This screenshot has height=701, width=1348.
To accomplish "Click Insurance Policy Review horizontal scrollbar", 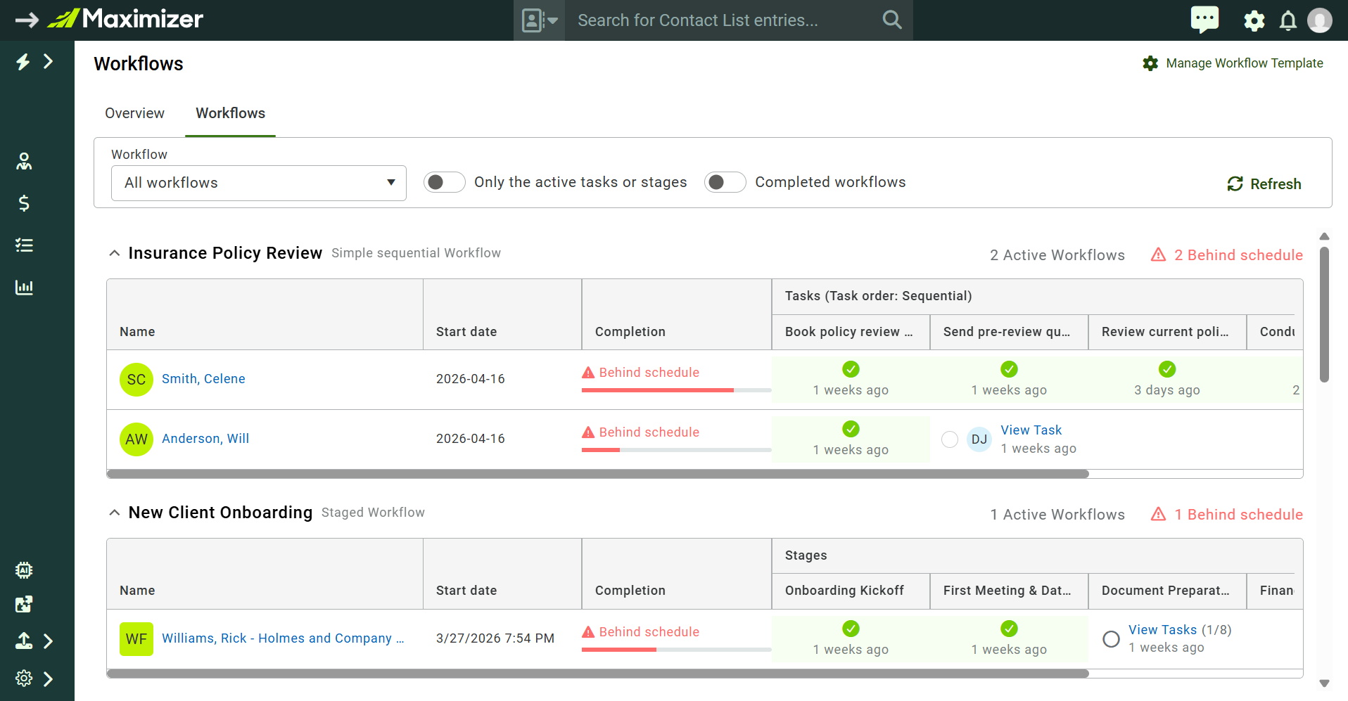I will click(x=598, y=474).
